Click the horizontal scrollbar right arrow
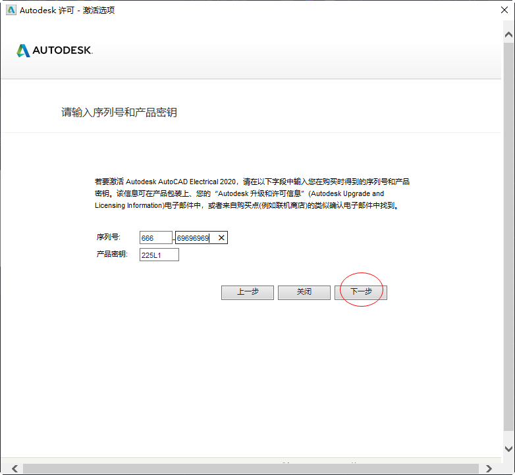The height and width of the screenshot is (475, 515). (489, 468)
